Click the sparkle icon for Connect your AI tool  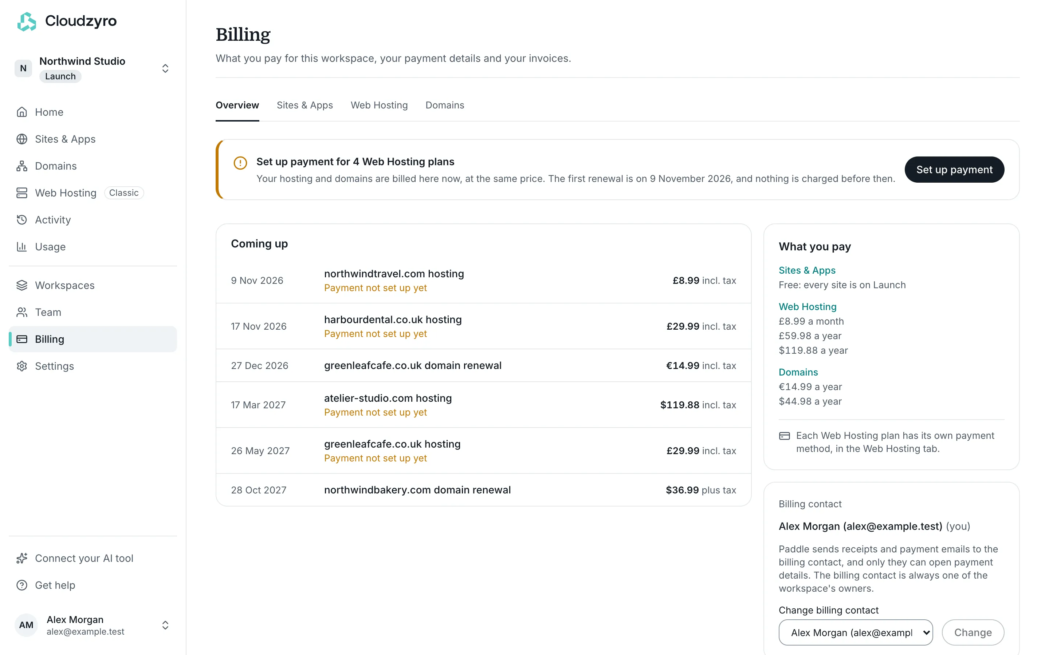click(22, 558)
